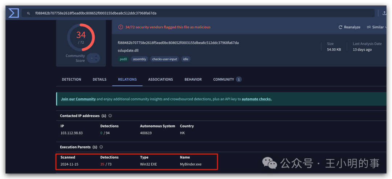Screen dimensions: 392x179
Task: Select the upload file icon
Action: tap(384, 13)
